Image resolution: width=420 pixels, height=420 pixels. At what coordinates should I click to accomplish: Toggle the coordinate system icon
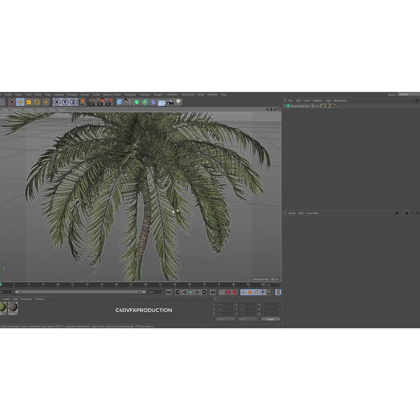click(82, 102)
